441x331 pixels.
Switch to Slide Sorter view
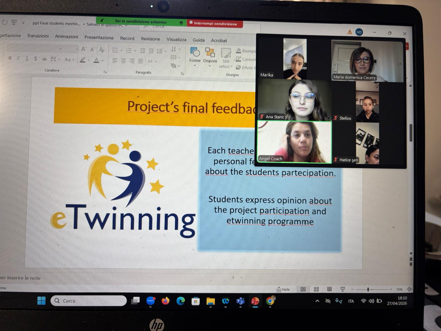click(316, 289)
